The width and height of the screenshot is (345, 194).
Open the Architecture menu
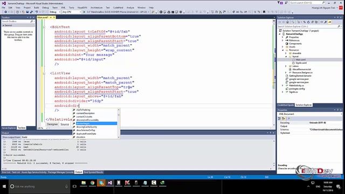(96, 8)
